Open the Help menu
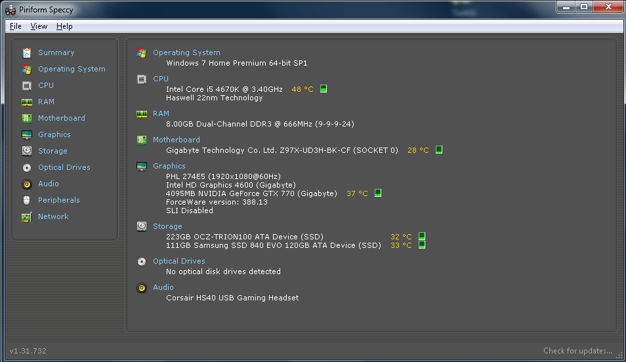 [x=64, y=26]
